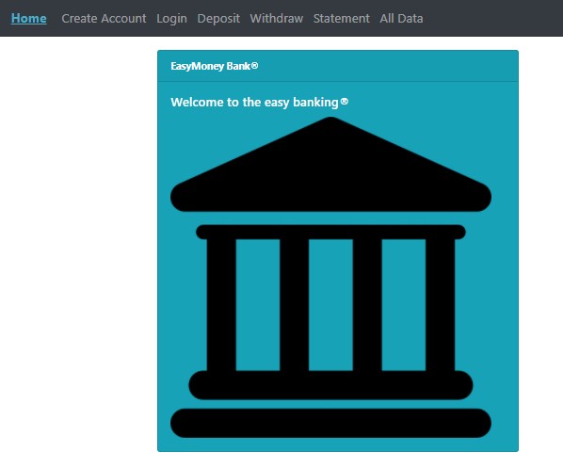Click the registered symbol after EasyMoney Bank

tap(254, 66)
